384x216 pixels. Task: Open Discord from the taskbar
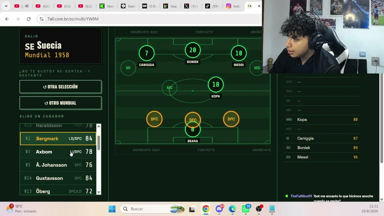[x=219, y=209]
